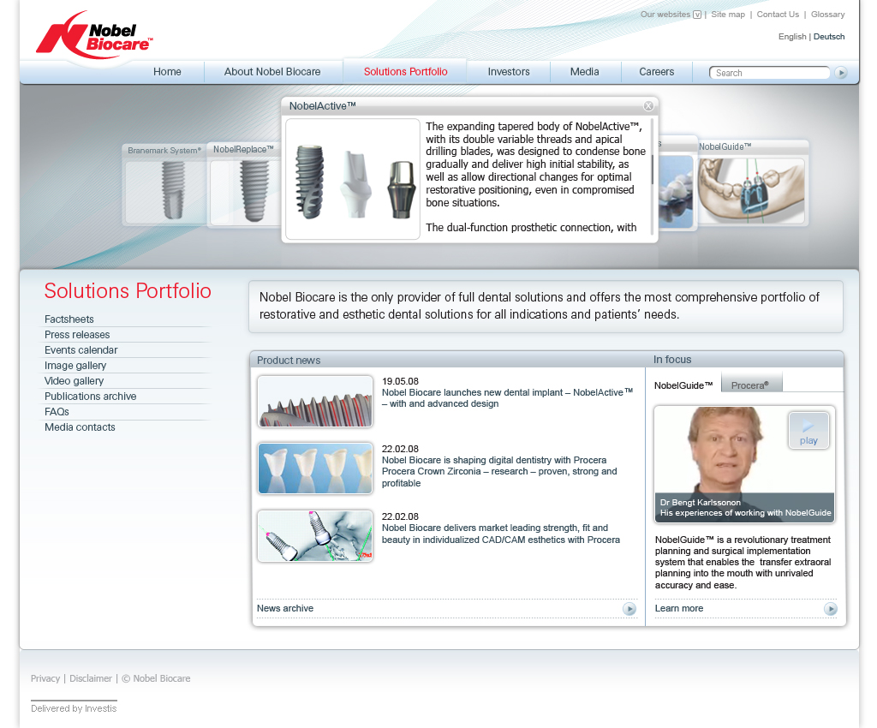This screenshot has width=877, height=728.
Task: Expand the Our websites dropdown
Action: 696,15
